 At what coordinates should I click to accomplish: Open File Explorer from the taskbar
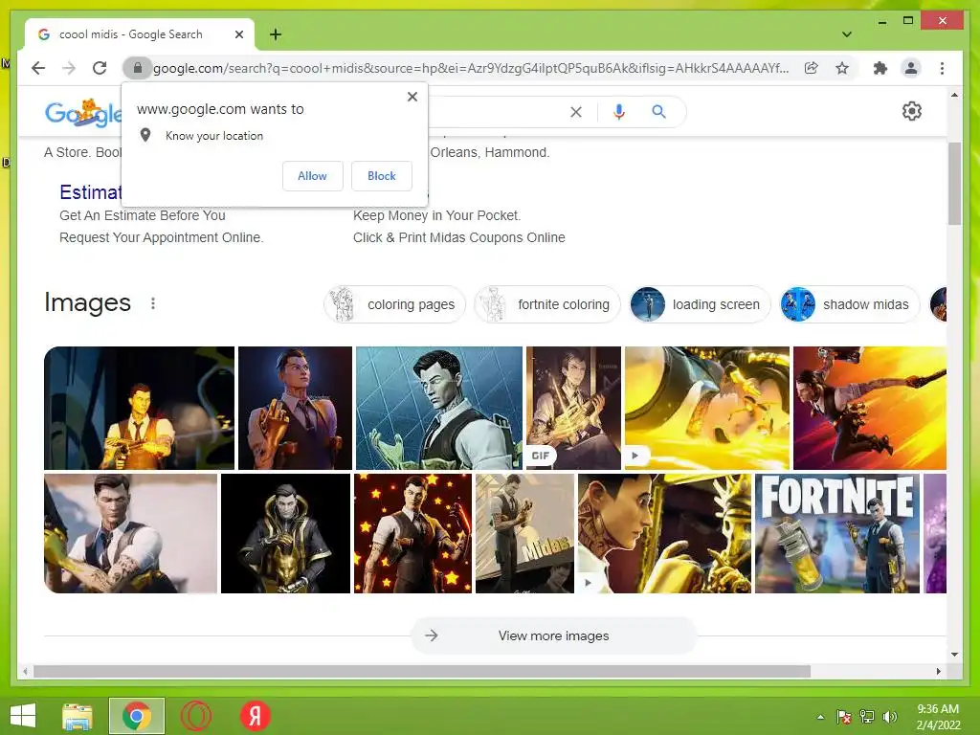78,716
